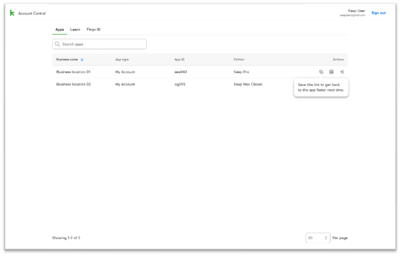401x256 pixels.
Task: Click the App type column header
Action: click(122, 60)
